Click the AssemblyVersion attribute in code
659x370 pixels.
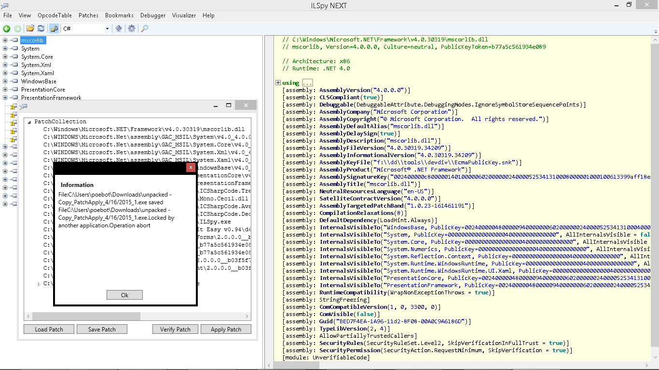[346, 90]
